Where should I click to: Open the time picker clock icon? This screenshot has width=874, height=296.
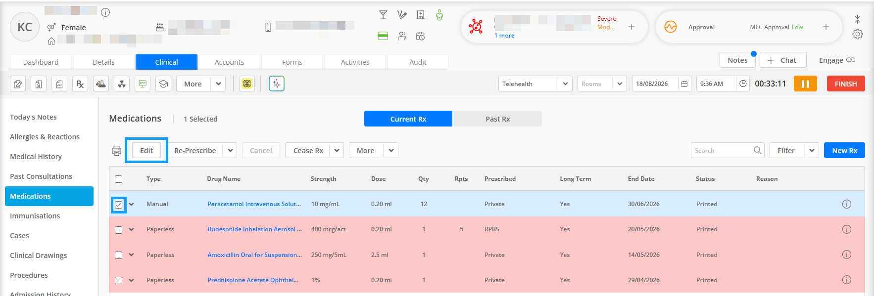pyautogui.click(x=743, y=84)
